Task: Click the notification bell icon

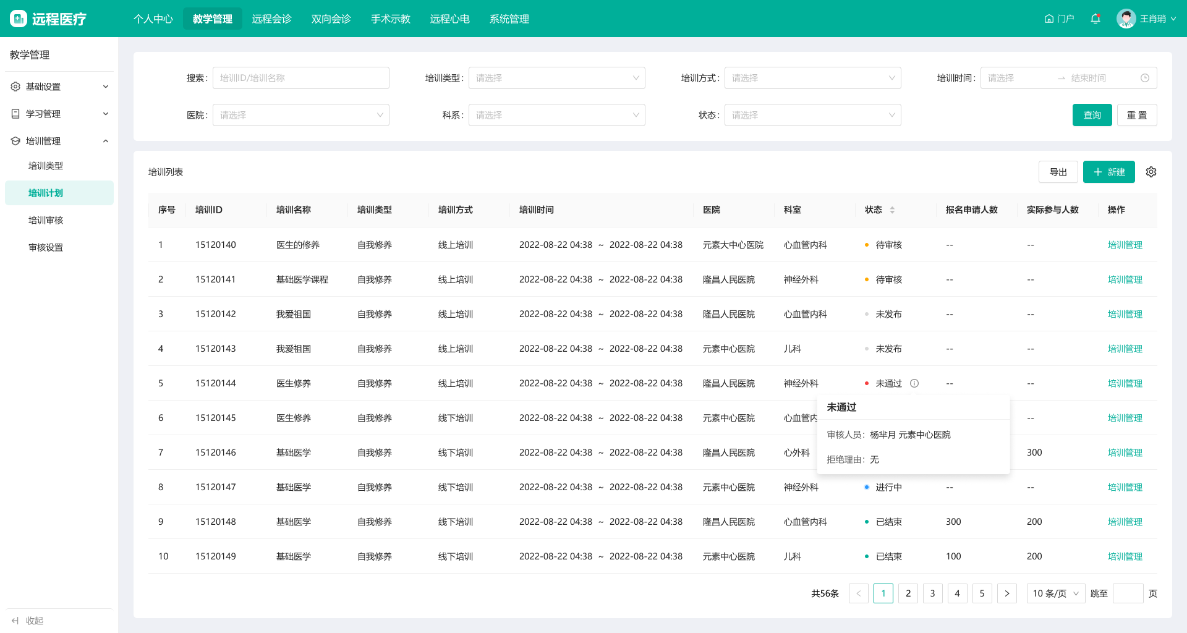Action: (1096, 19)
